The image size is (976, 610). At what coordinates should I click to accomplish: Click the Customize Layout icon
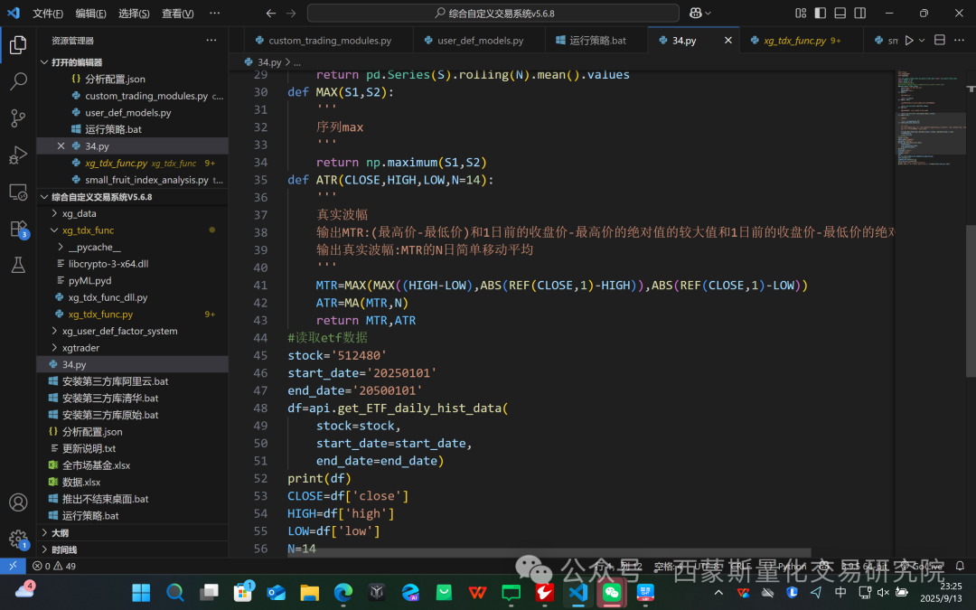(x=801, y=13)
